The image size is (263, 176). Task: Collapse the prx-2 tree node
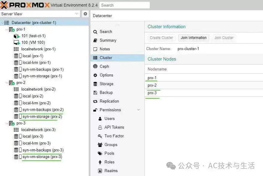pyautogui.click(x=7, y=83)
